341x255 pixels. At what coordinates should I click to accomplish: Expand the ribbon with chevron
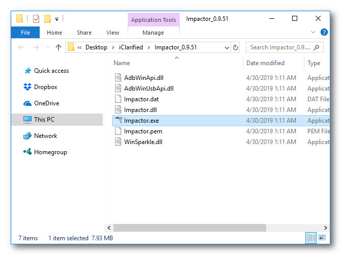pyautogui.click(x=313, y=32)
